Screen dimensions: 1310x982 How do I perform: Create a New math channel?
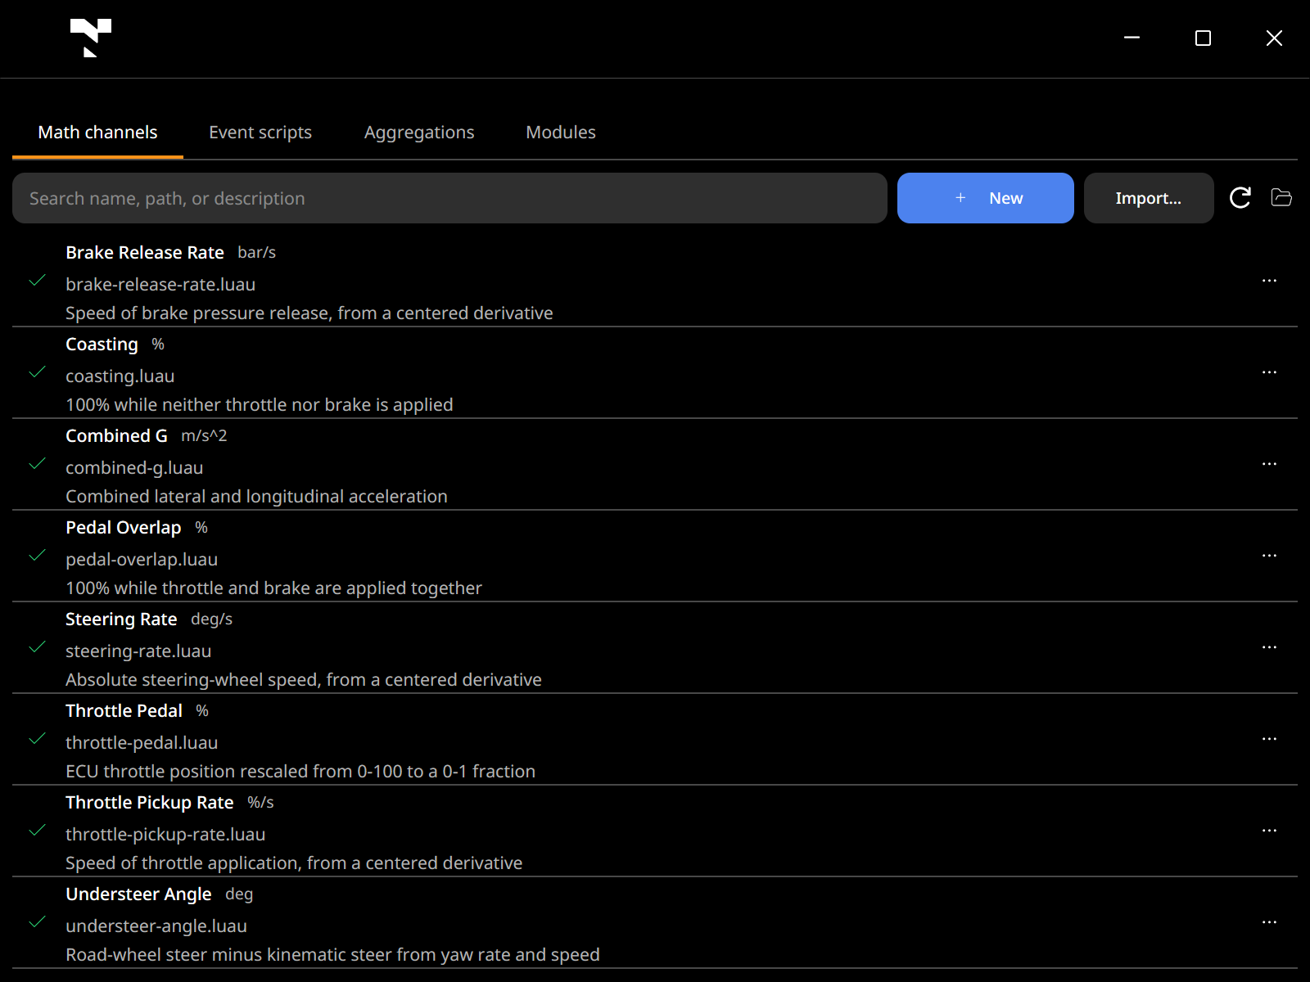[986, 198]
